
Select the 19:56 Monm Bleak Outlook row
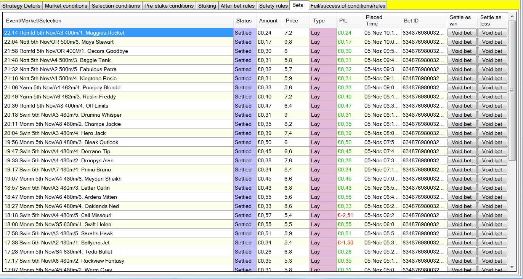pyautogui.click(x=255, y=142)
